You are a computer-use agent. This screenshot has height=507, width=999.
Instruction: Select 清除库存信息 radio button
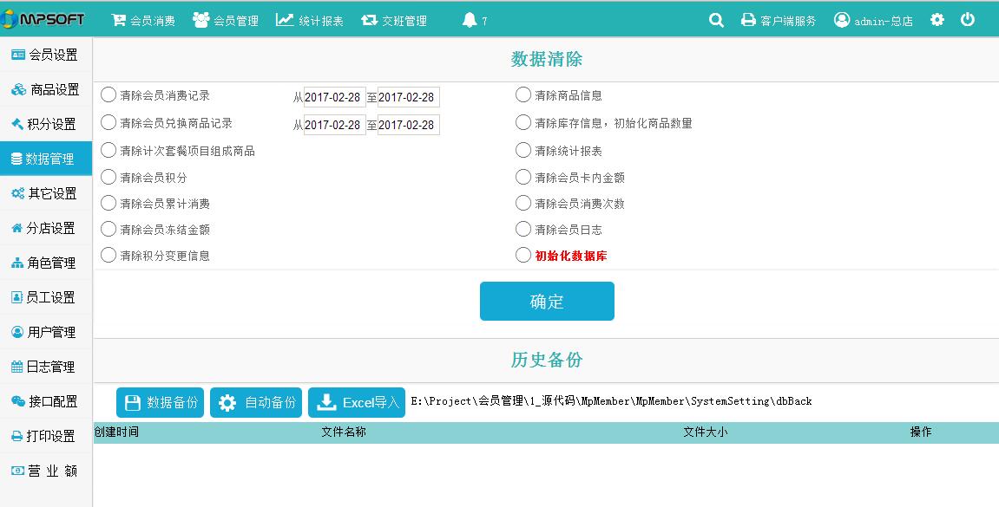tap(523, 122)
